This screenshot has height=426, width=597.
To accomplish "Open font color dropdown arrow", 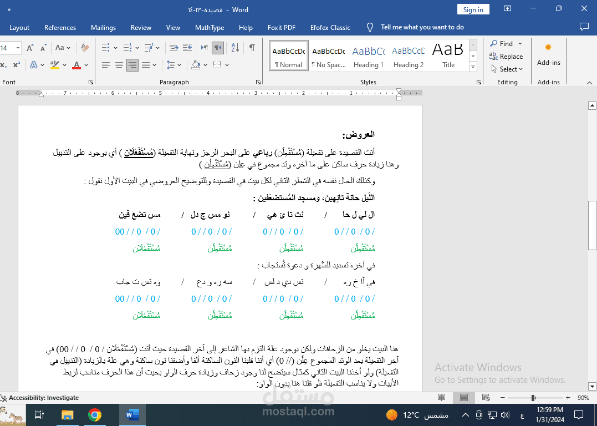I will click(x=86, y=65).
